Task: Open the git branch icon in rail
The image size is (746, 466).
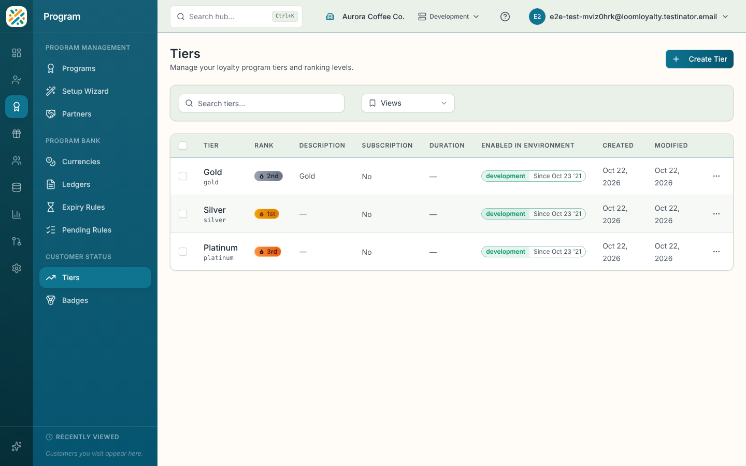Action: 17,241
